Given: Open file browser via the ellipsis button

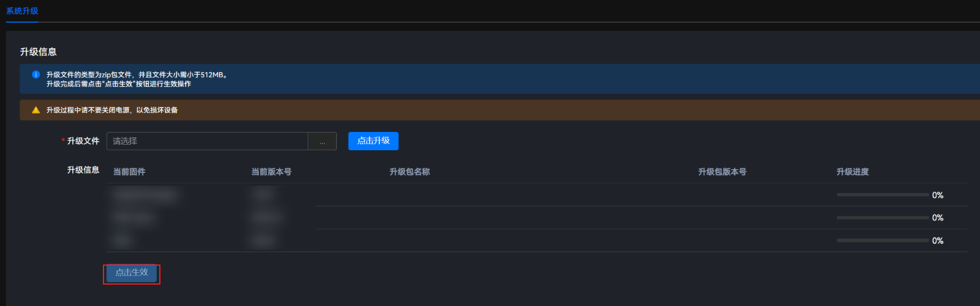Looking at the screenshot, I should [322, 141].
